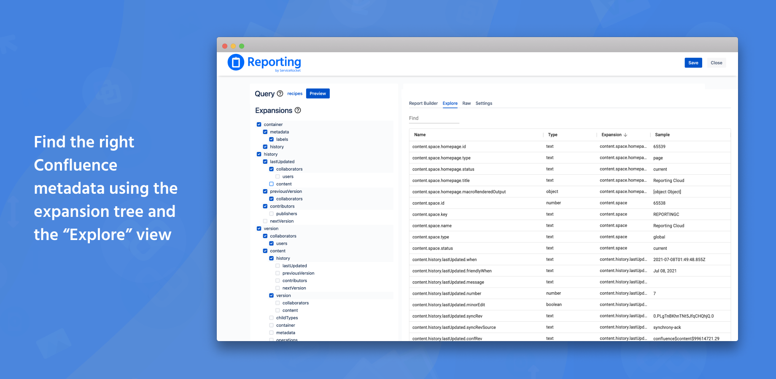Click the Sample column header

click(662, 135)
